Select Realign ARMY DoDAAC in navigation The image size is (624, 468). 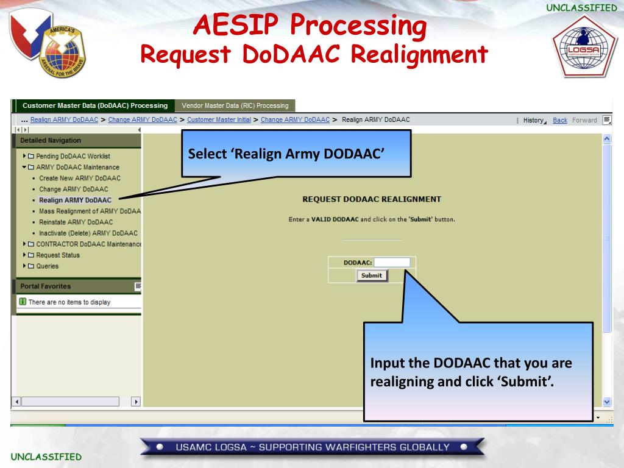(x=75, y=200)
